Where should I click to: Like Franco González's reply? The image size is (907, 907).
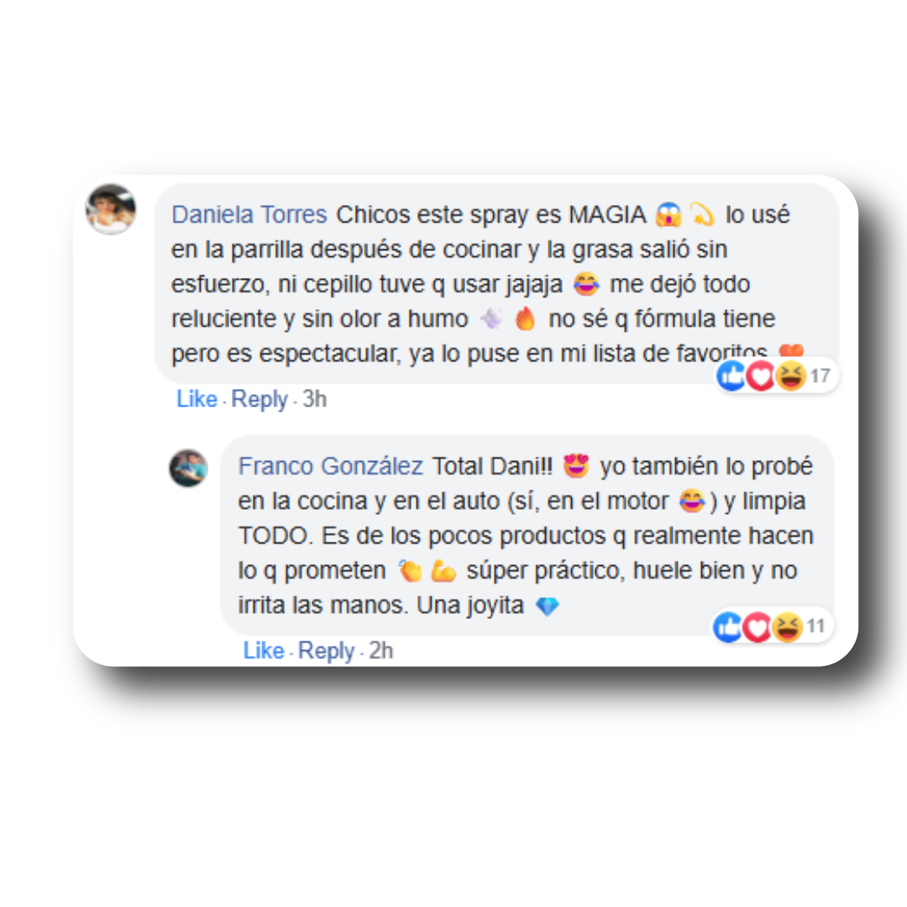[263, 650]
